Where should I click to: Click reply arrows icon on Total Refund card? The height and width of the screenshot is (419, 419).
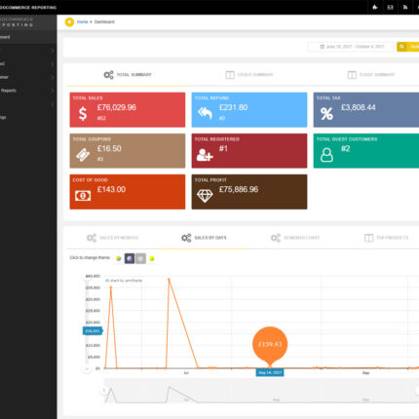tap(205, 113)
